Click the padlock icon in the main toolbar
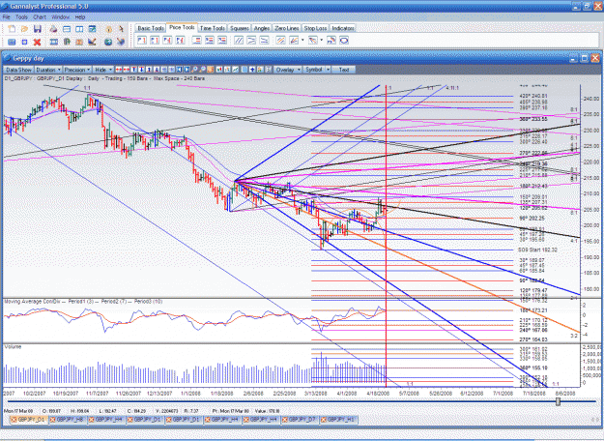Viewport: 604px width, 441px height. tap(109, 29)
